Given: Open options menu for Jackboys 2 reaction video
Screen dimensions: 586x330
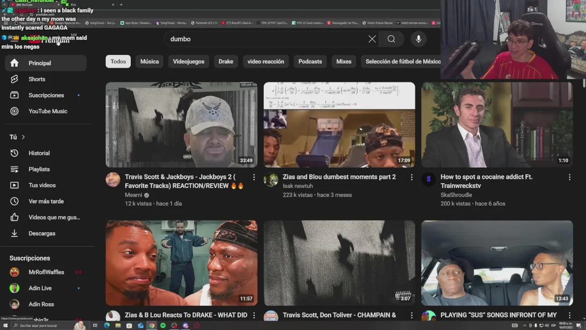Looking at the screenshot, I should (254, 177).
